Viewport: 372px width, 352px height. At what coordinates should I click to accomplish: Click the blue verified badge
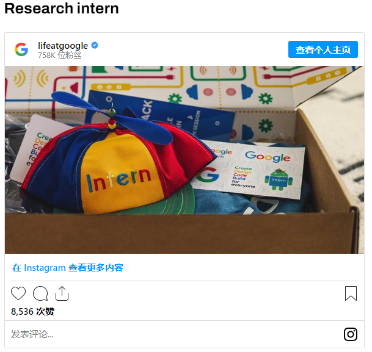coord(95,45)
